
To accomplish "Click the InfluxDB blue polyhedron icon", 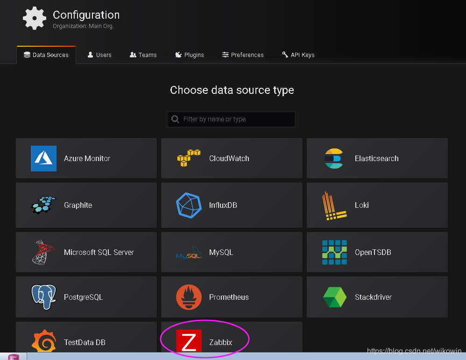I will click(189, 205).
